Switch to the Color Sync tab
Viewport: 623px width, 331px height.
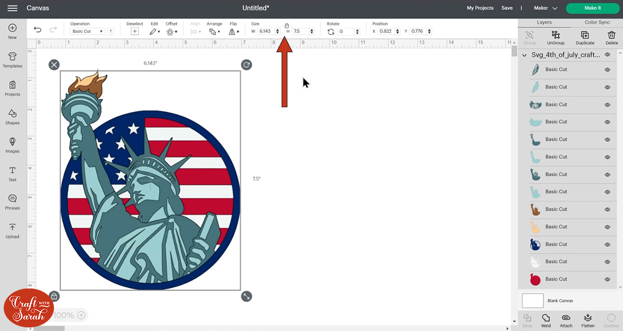pyautogui.click(x=598, y=22)
